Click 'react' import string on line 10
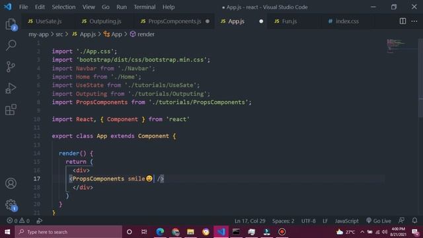The width and height of the screenshot is (423, 238). pos(178,119)
